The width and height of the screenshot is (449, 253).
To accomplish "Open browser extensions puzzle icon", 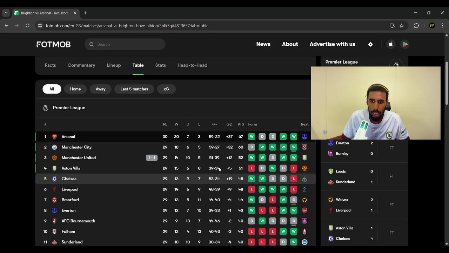I will (x=416, y=26).
